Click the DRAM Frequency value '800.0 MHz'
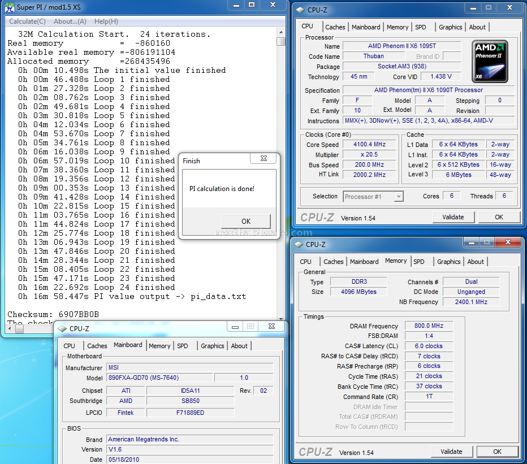527x464 pixels. 429,326
